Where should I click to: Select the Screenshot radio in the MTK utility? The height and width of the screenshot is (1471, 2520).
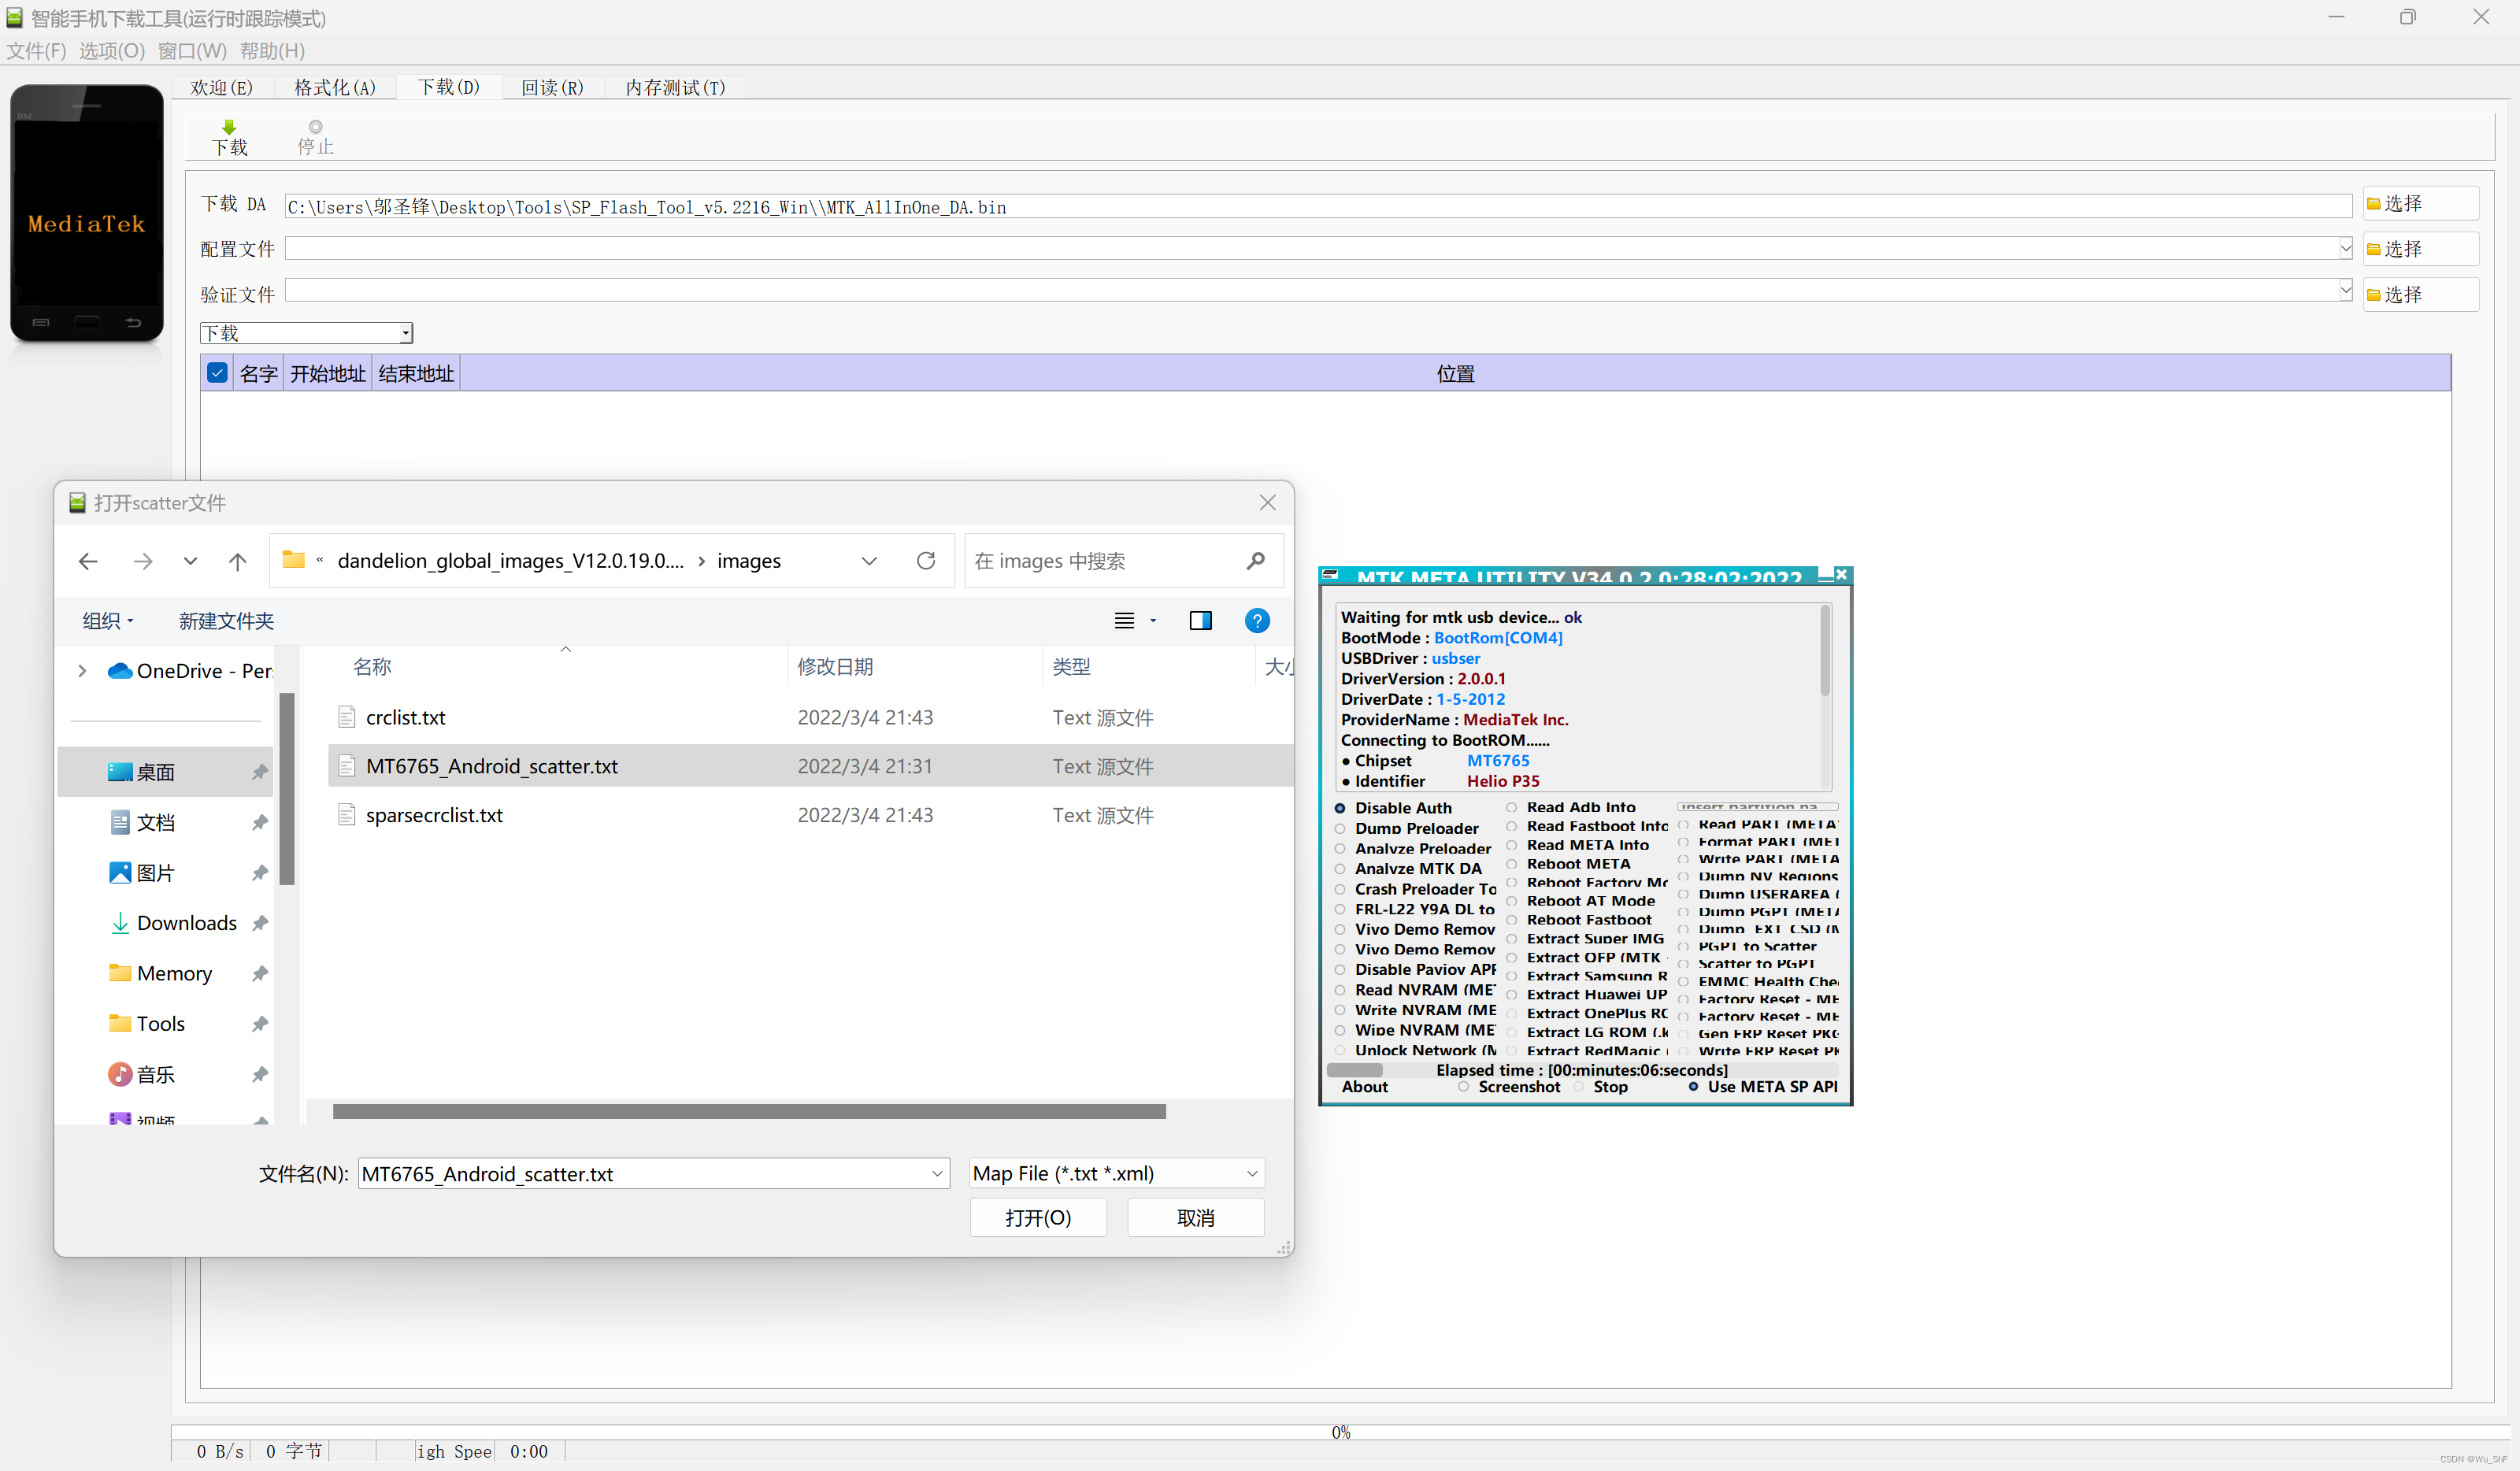pyautogui.click(x=1464, y=1086)
